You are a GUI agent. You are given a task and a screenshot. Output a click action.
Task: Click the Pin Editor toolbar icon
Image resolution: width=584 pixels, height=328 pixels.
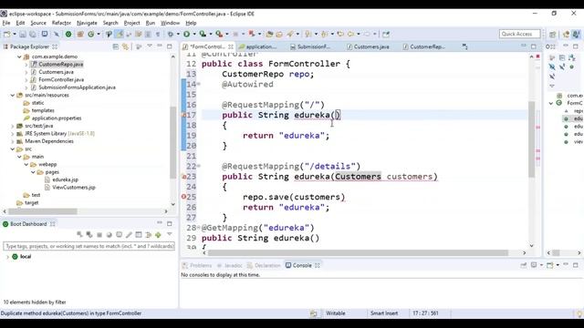[386, 35]
